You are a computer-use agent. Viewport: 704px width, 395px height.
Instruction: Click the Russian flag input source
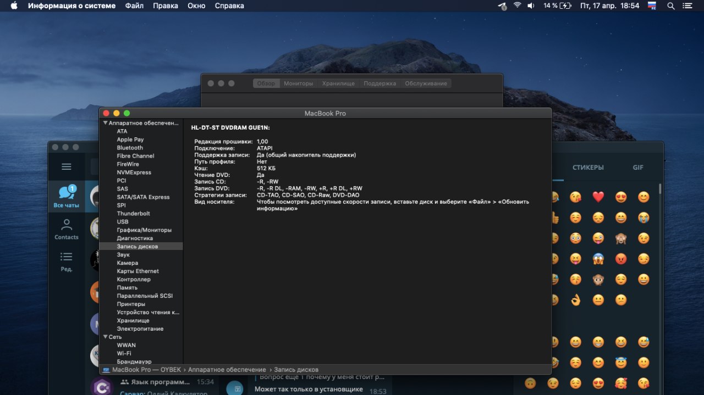point(652,5)
